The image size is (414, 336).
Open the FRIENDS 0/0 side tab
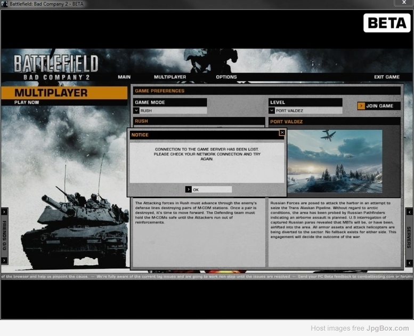click(4, 236)
